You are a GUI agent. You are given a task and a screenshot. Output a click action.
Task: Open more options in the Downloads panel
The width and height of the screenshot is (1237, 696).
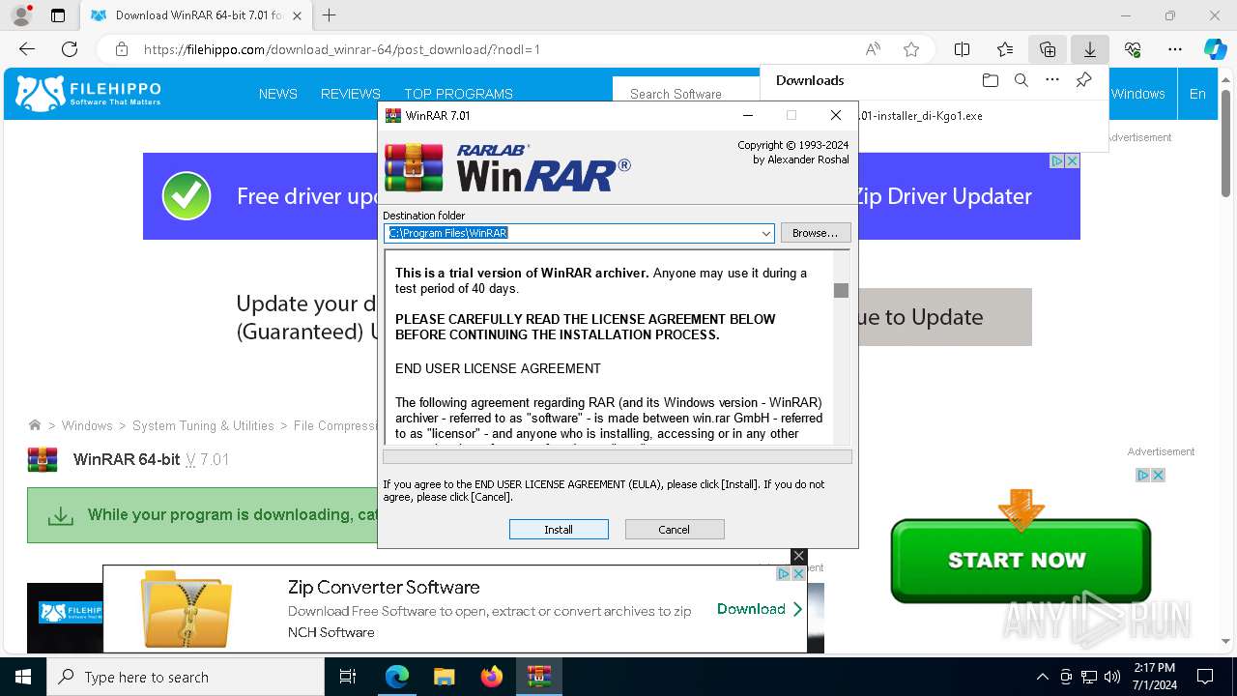[x=1052, y=80]
